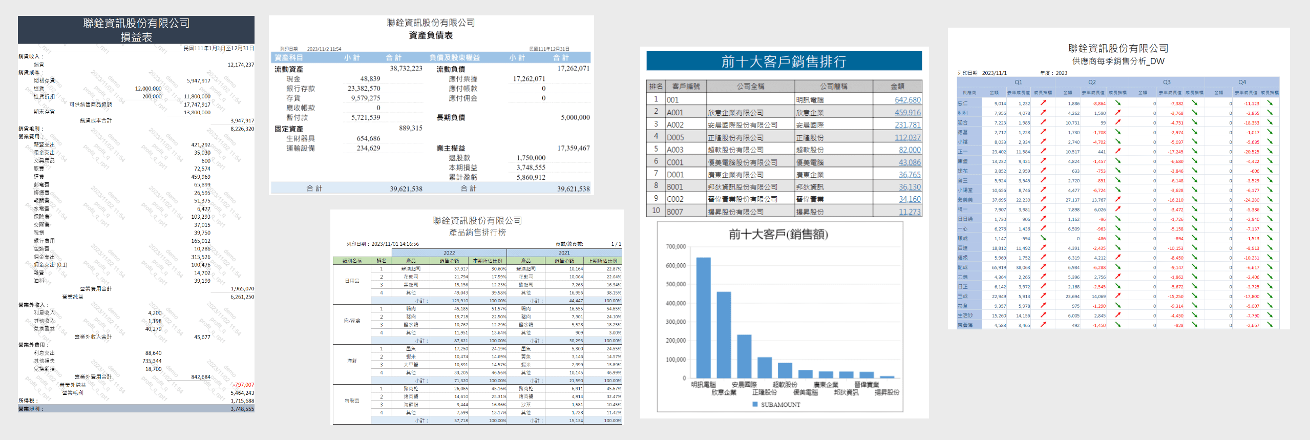Click the supplier name 小陽堂
Screen dimensions: 1310x440
point(965,190)
